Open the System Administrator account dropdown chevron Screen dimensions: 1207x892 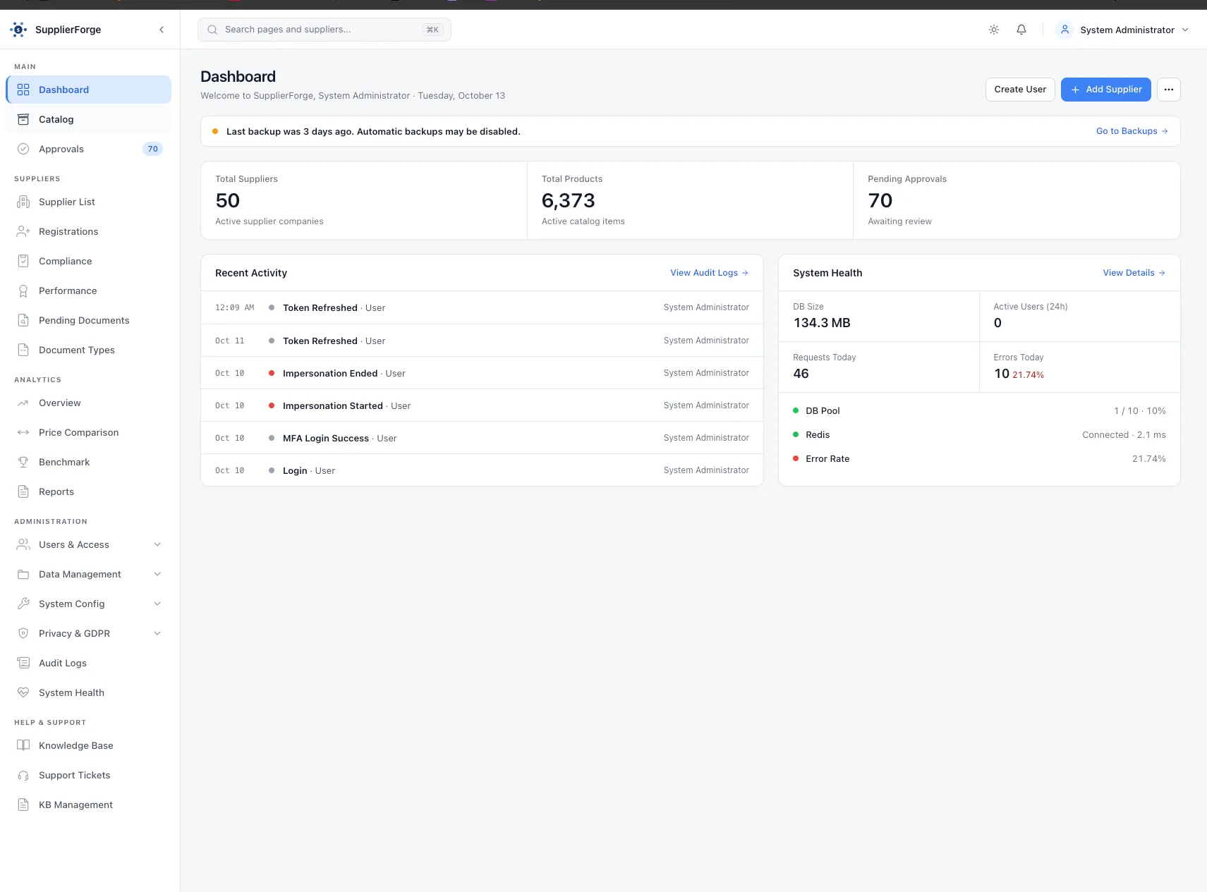[x=1185, y=30]
